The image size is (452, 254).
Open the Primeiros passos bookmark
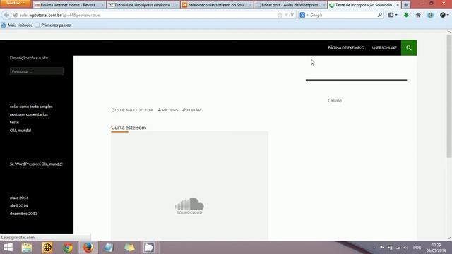pos(53,25)
